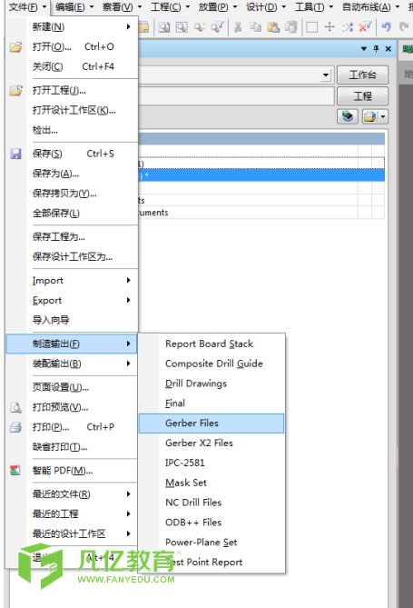Choose Final output entry
The image size is (413, 608).
[211, 404]
